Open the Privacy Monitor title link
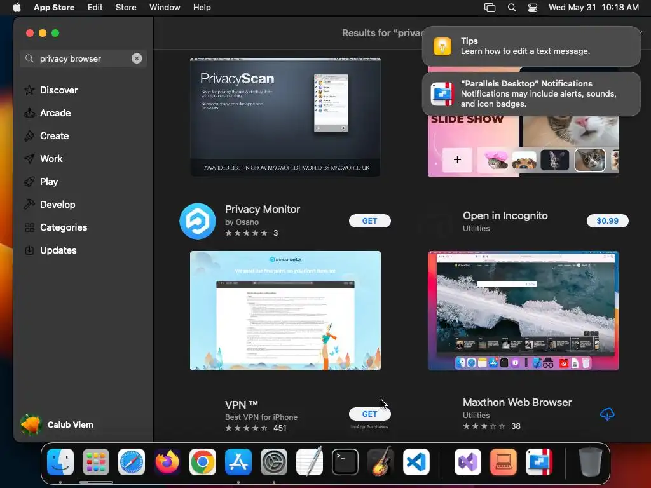Image resolution: width=651 pixels, height=488 pixels. [x=263, y=209]
